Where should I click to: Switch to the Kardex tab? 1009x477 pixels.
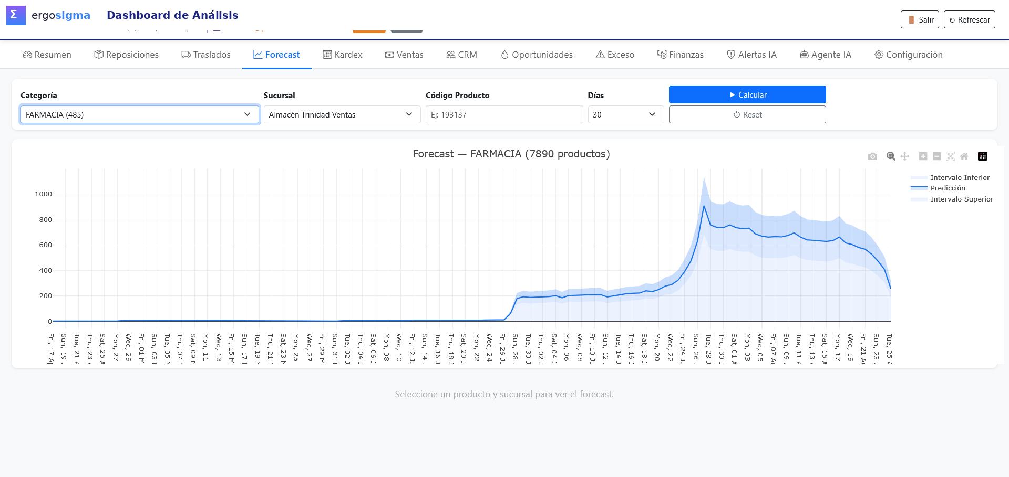(x=343, y=55)
